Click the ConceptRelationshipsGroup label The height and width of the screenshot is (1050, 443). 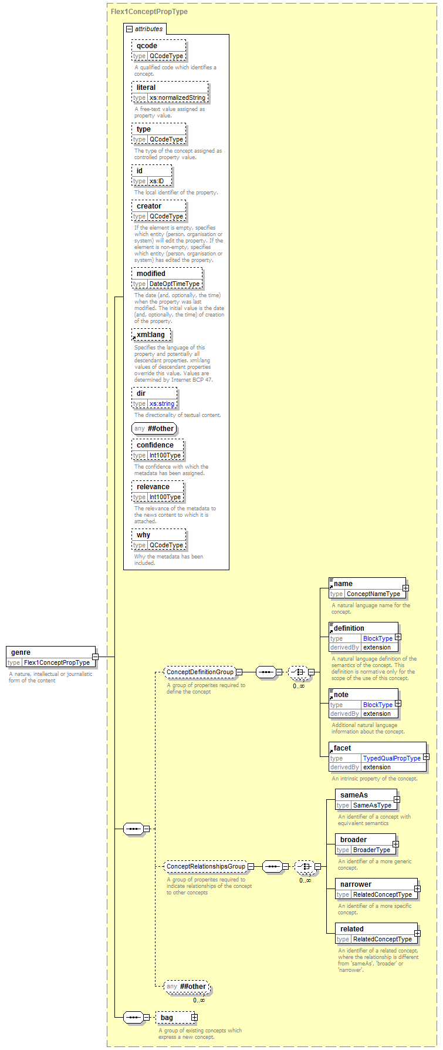pos(205,866)
